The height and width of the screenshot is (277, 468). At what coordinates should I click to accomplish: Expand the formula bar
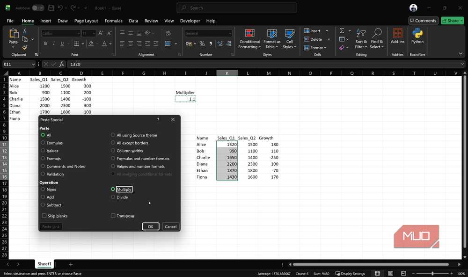(462, 64)
